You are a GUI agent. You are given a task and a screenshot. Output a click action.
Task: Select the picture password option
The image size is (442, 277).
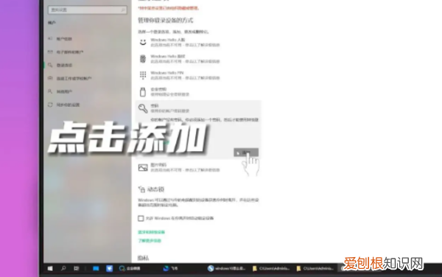pyautogui.click(x=179, y=167)
